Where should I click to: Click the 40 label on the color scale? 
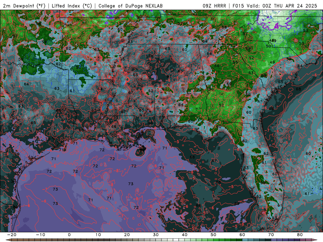tap(185, 235)
